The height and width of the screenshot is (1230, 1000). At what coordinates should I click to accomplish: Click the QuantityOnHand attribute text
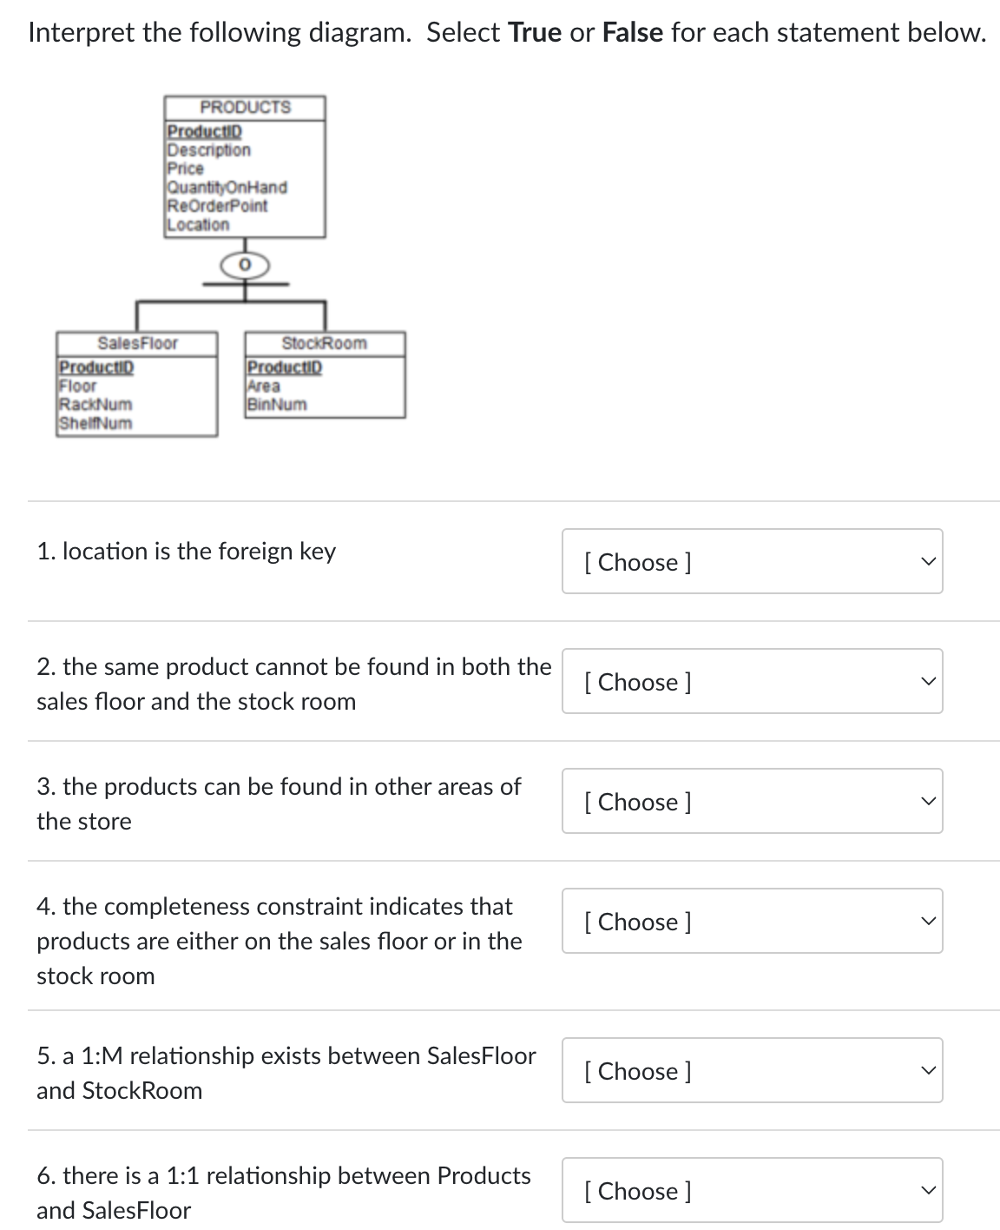227,188
